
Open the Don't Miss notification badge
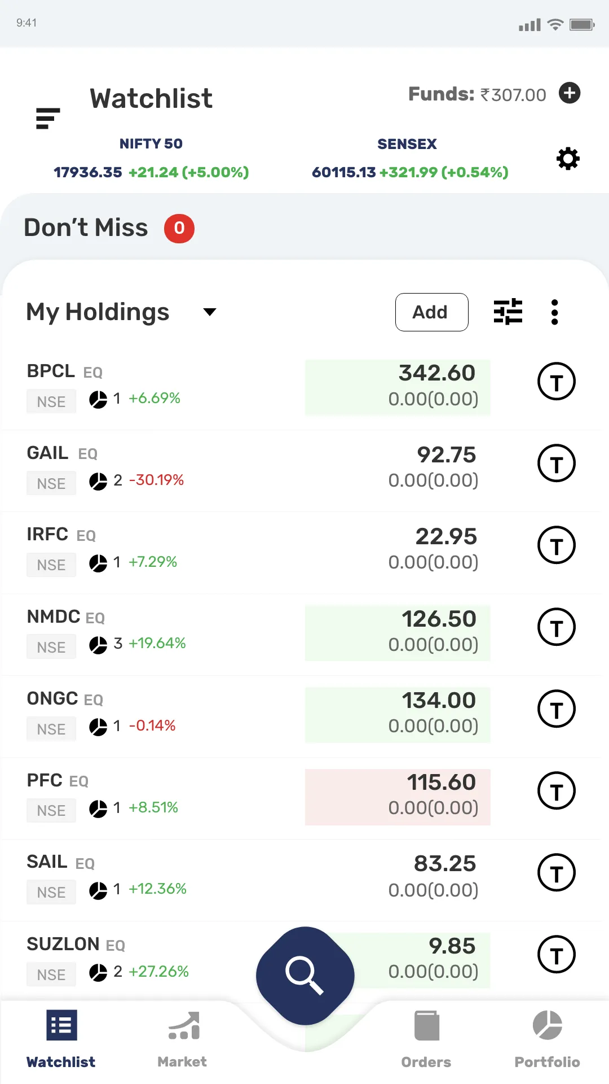(179, 228)
